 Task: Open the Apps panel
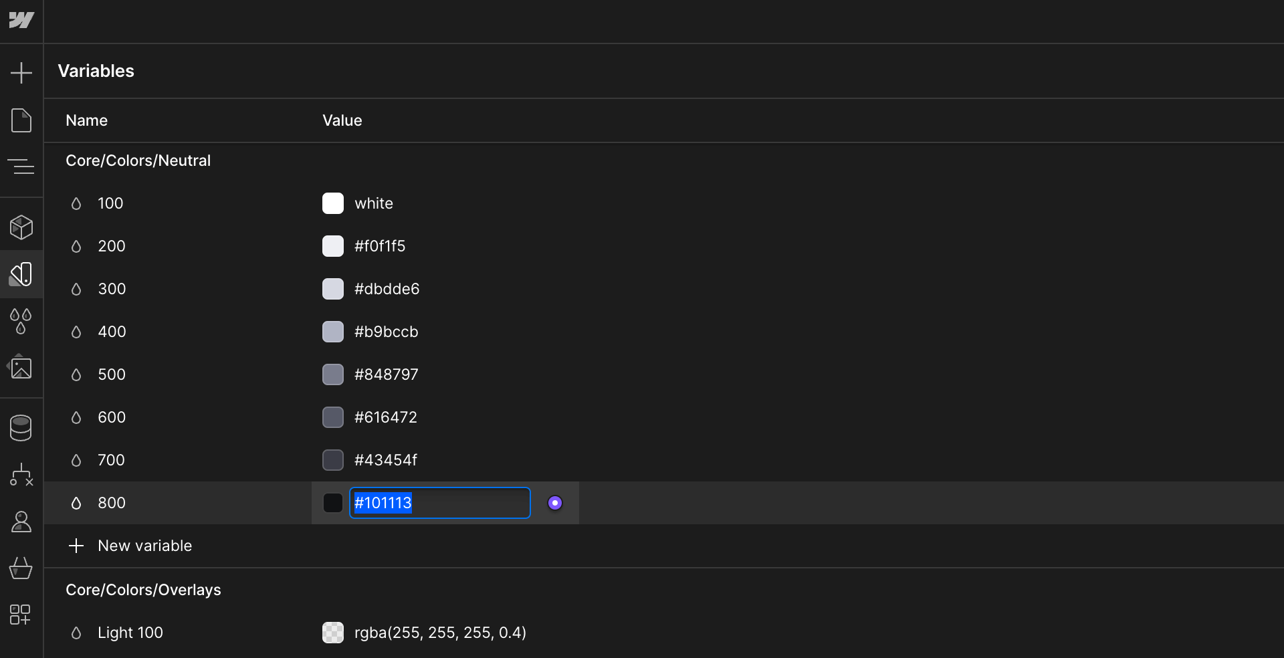coord(22,615)
